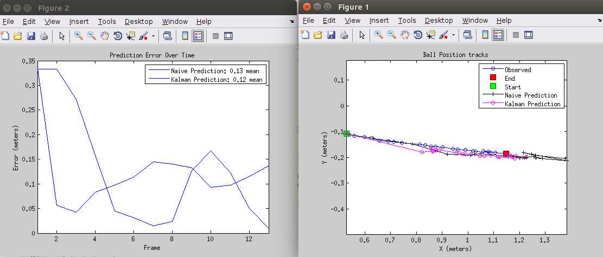Viewport: 603px width, 257px height.
Task: Click Open File icon in Figure 1
Action: pyautogui.click(x=318, y=35)
